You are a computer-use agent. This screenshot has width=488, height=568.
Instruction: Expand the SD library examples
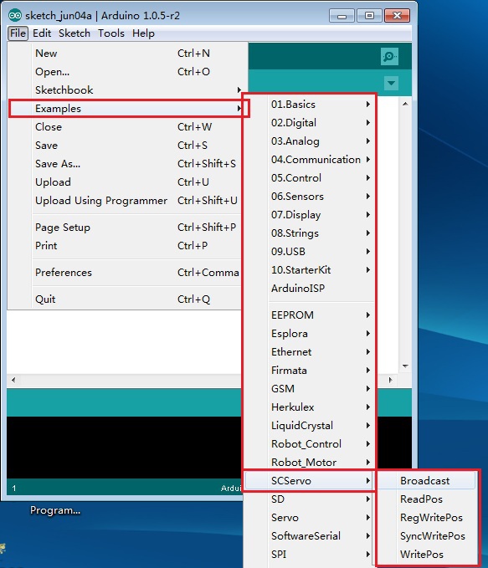pyautogui.click(x=310, y=499)
